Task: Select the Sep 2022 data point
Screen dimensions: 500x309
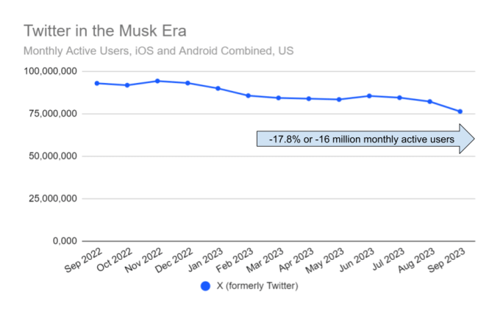Action: click(97, 83)
